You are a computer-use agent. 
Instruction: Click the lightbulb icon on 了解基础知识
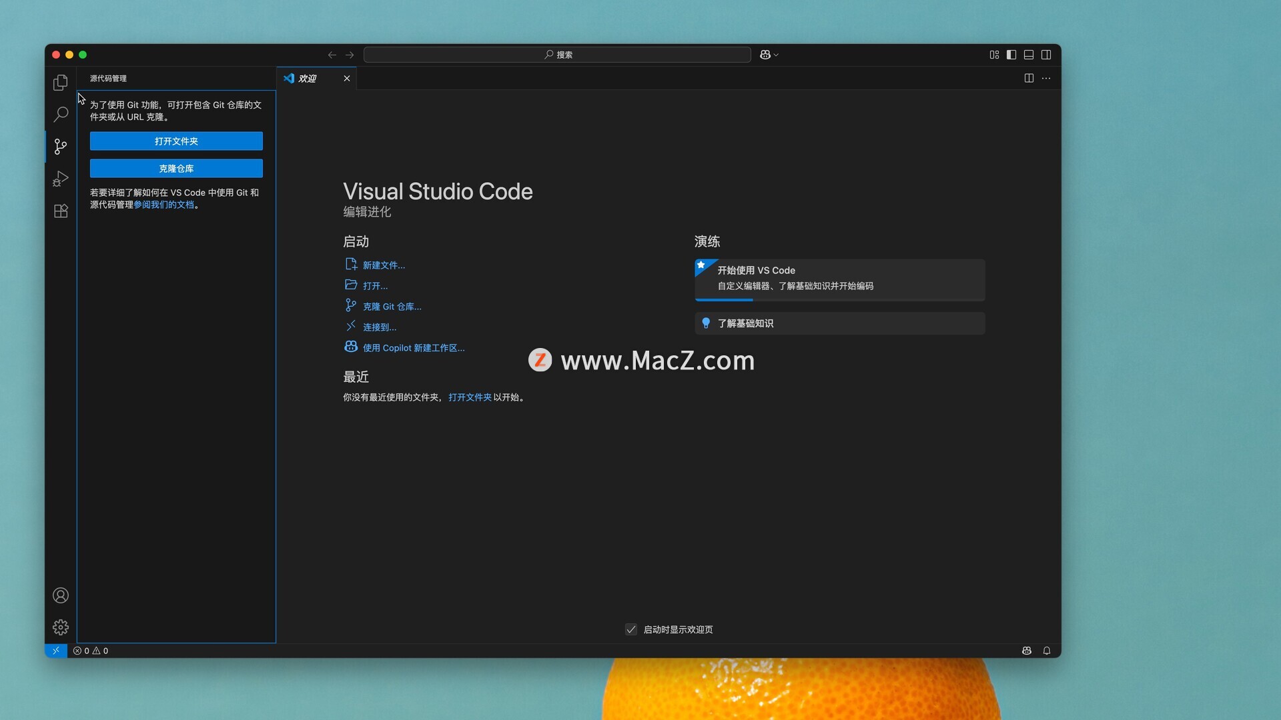(706, 323)
